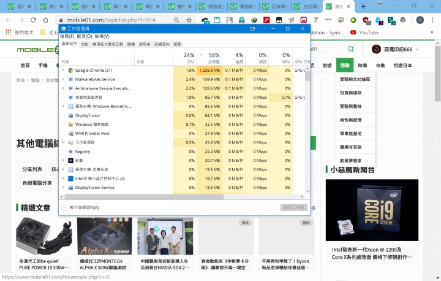Viewport: 441px width, 281px height.
Task: Open 閒聊綜合討論區 in dropdown menu
Action: point(355,80)
